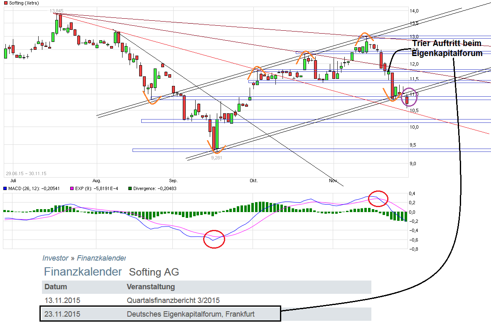Click the Datum column header

[x=56, y=287]
